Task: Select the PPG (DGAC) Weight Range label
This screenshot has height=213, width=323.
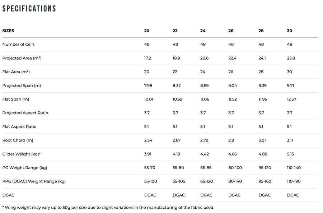Action: pos(34,181)
